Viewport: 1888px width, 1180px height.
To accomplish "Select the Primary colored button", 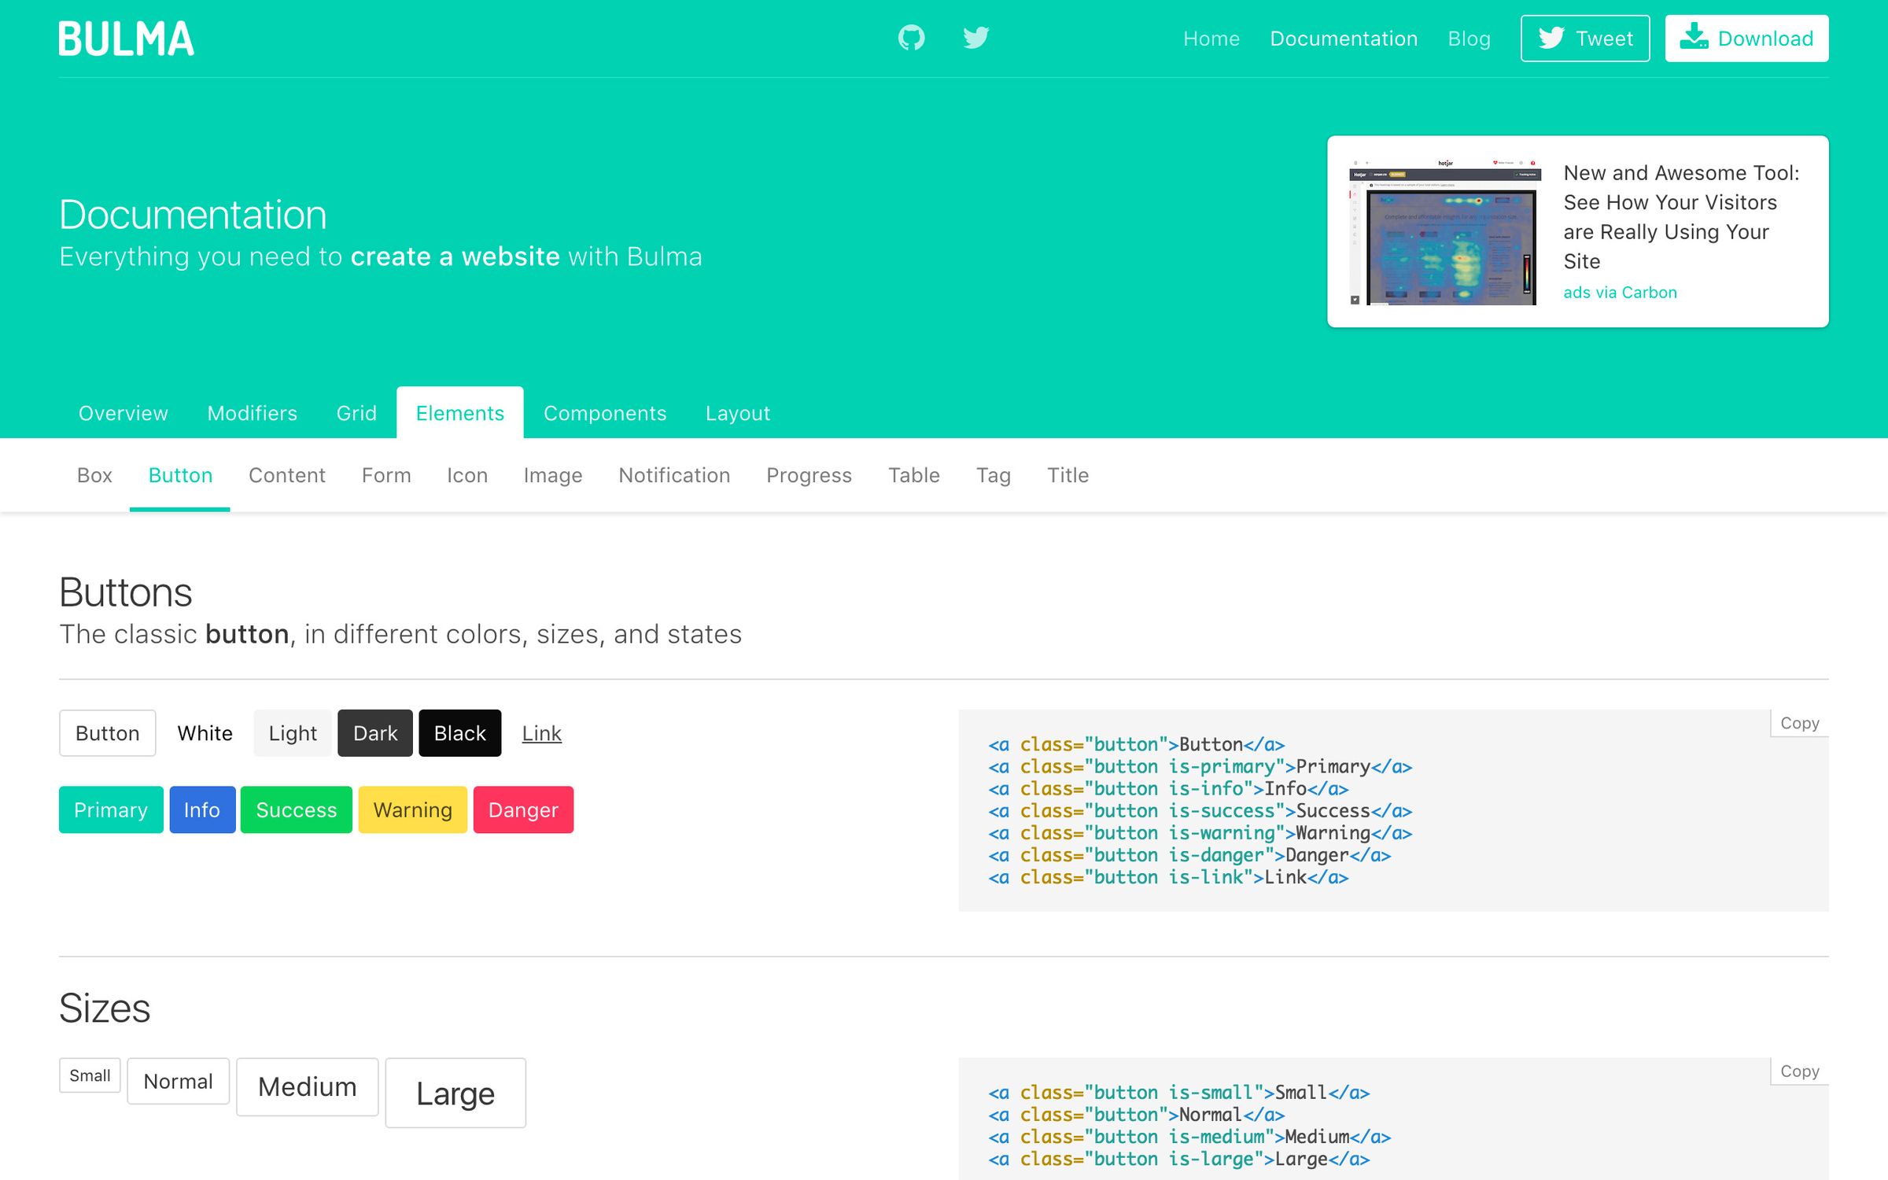I will pyautogui.click(x=109, y=809).
